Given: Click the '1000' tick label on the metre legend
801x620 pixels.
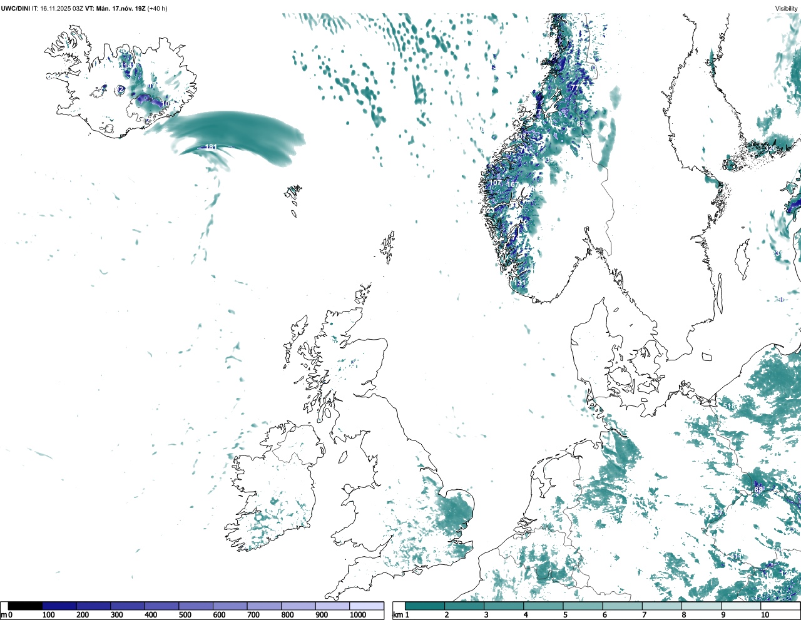Looking at the screenshot, I should point(358,615).
